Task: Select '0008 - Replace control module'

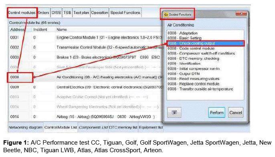Action: 194,84
